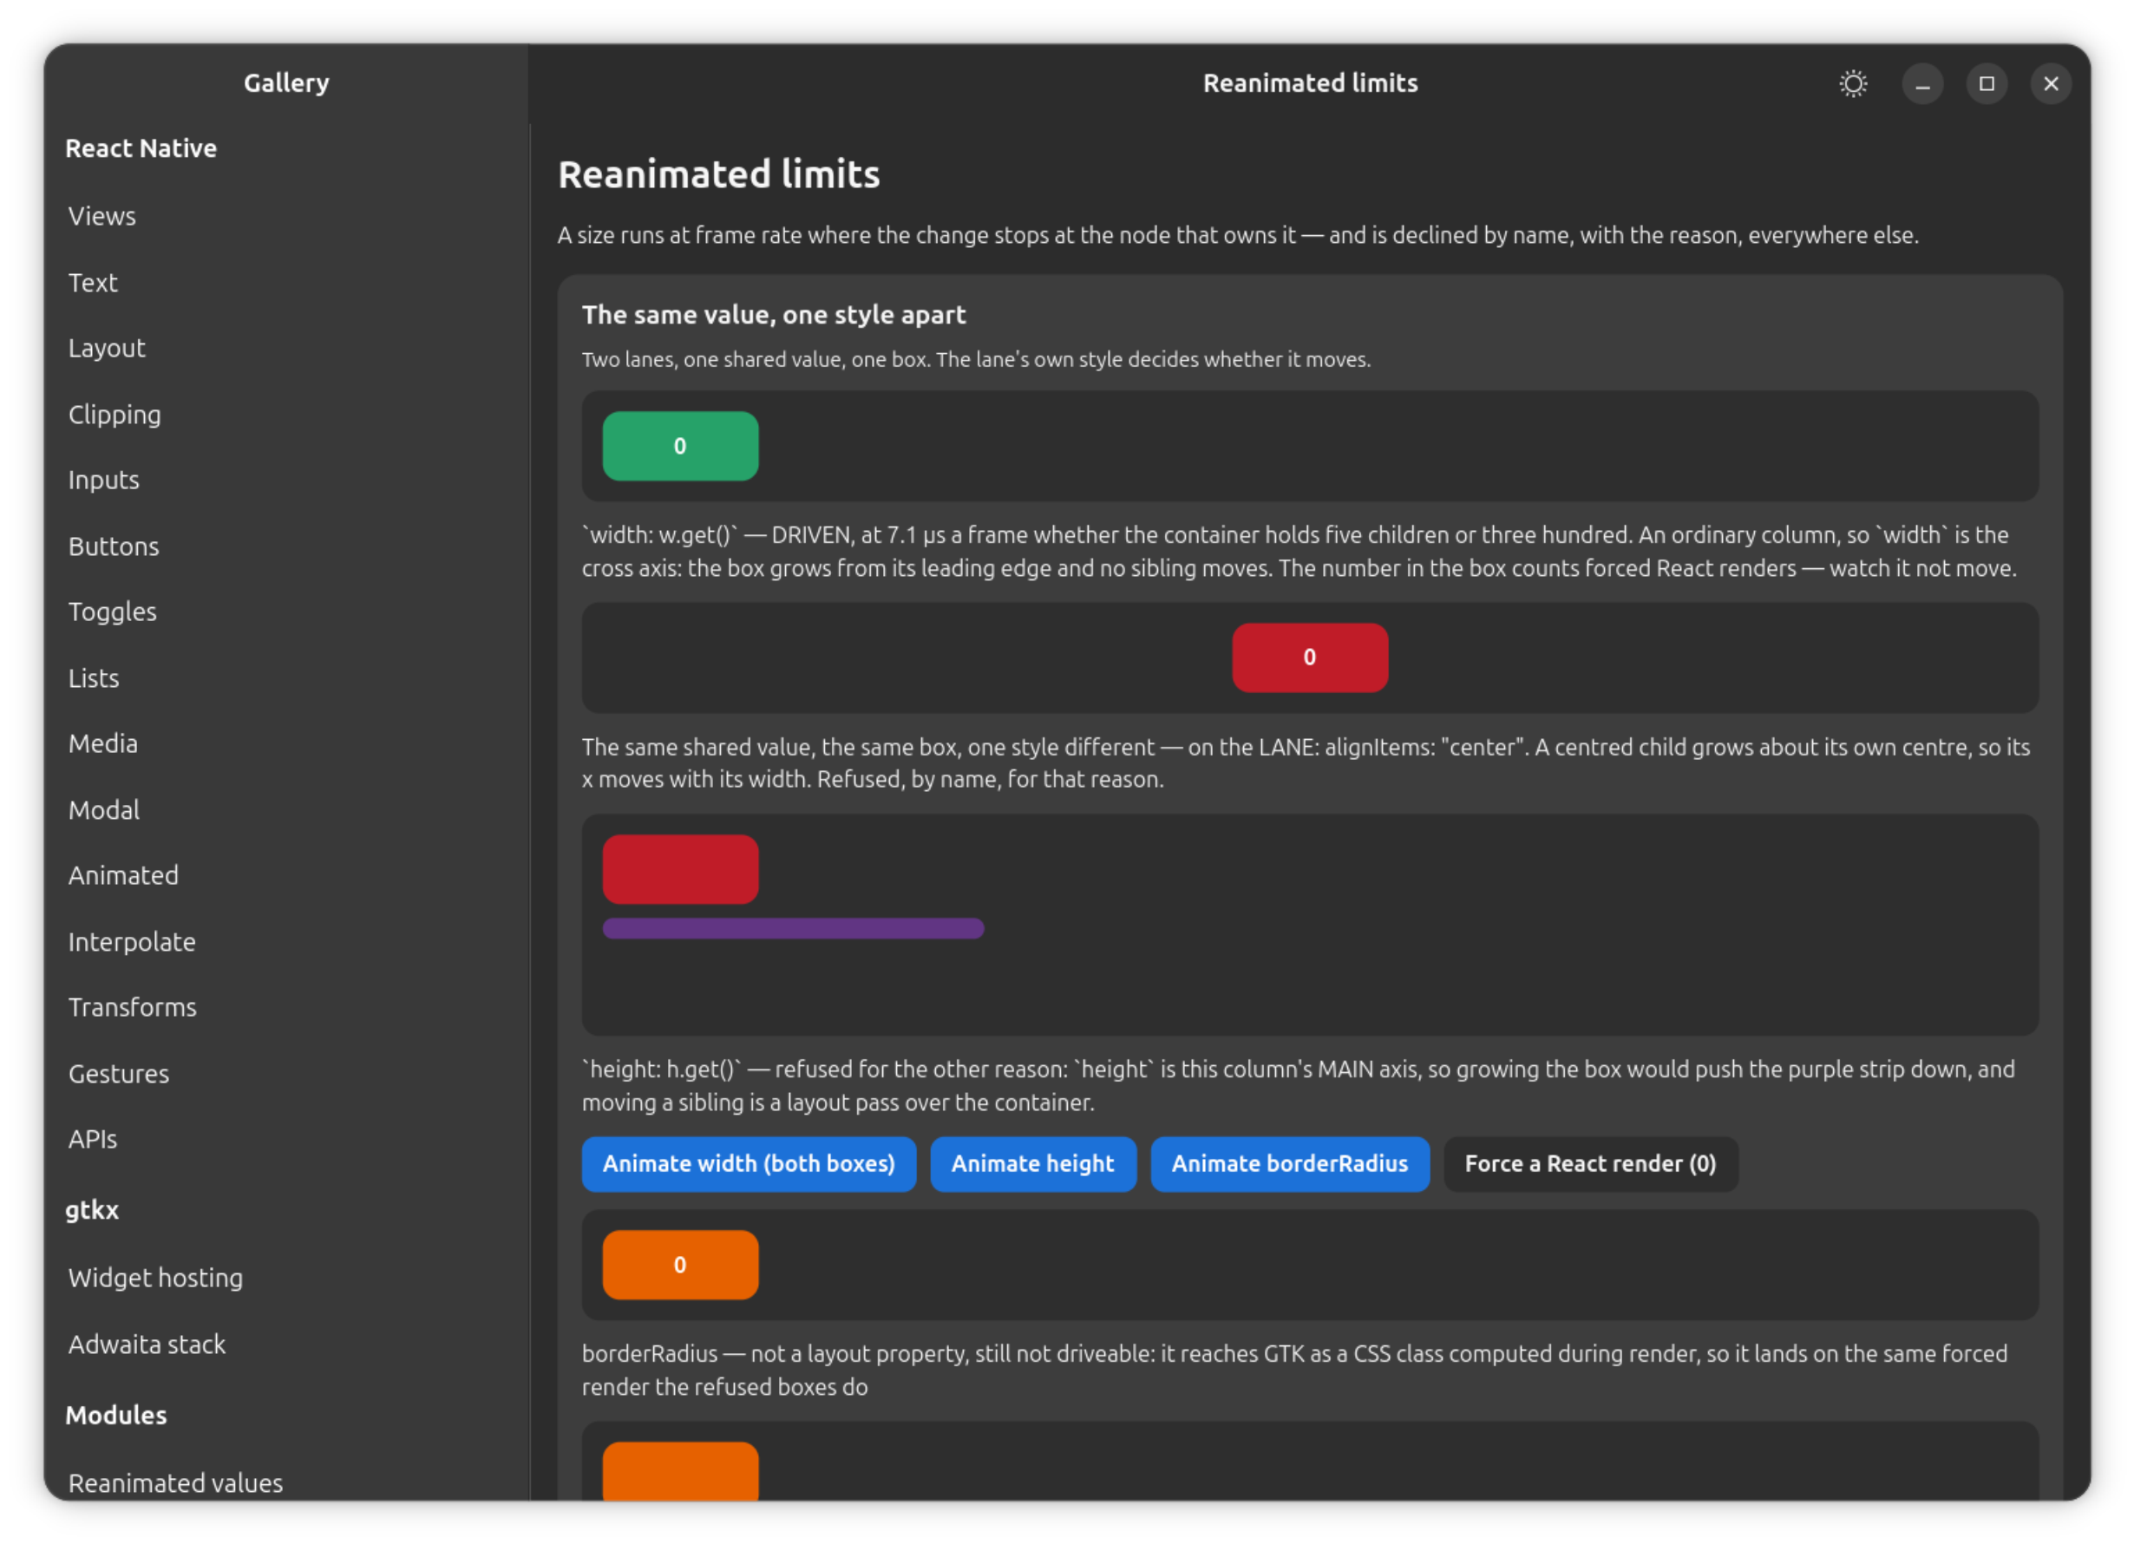This screenshot has width=2134, height=1544.
Task: Minimize the Gallery window
Action: [1922, 84]
